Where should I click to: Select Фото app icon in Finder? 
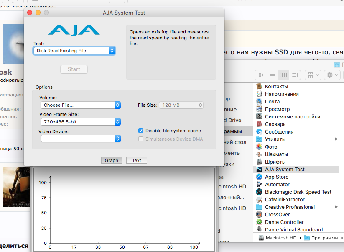pyautogui.click(x=259, y=147)
